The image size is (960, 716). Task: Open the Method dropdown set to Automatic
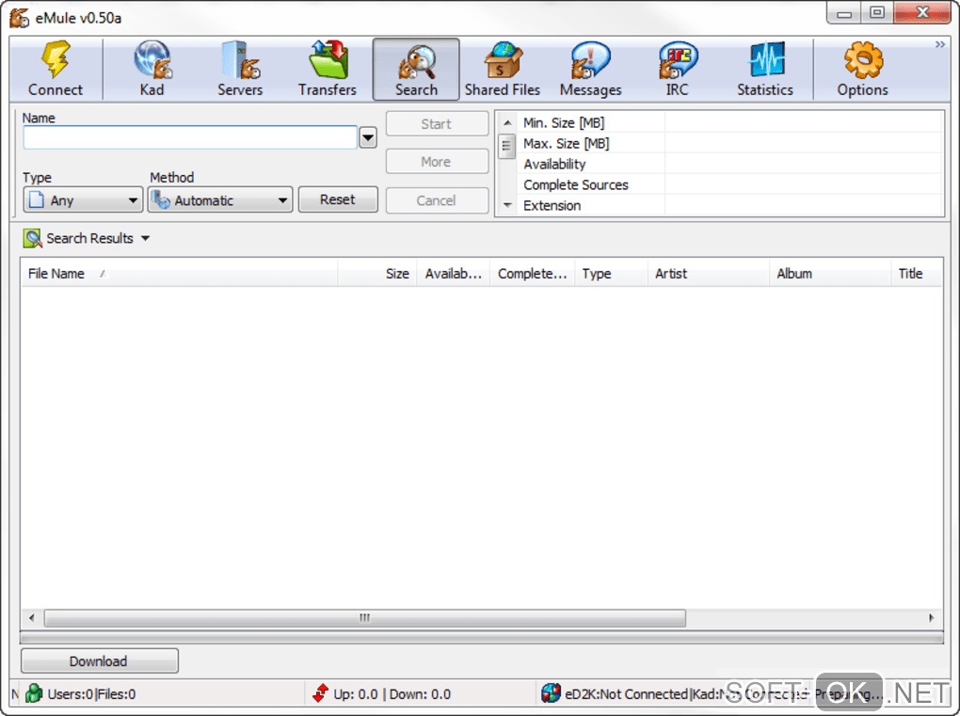(220, 200)
